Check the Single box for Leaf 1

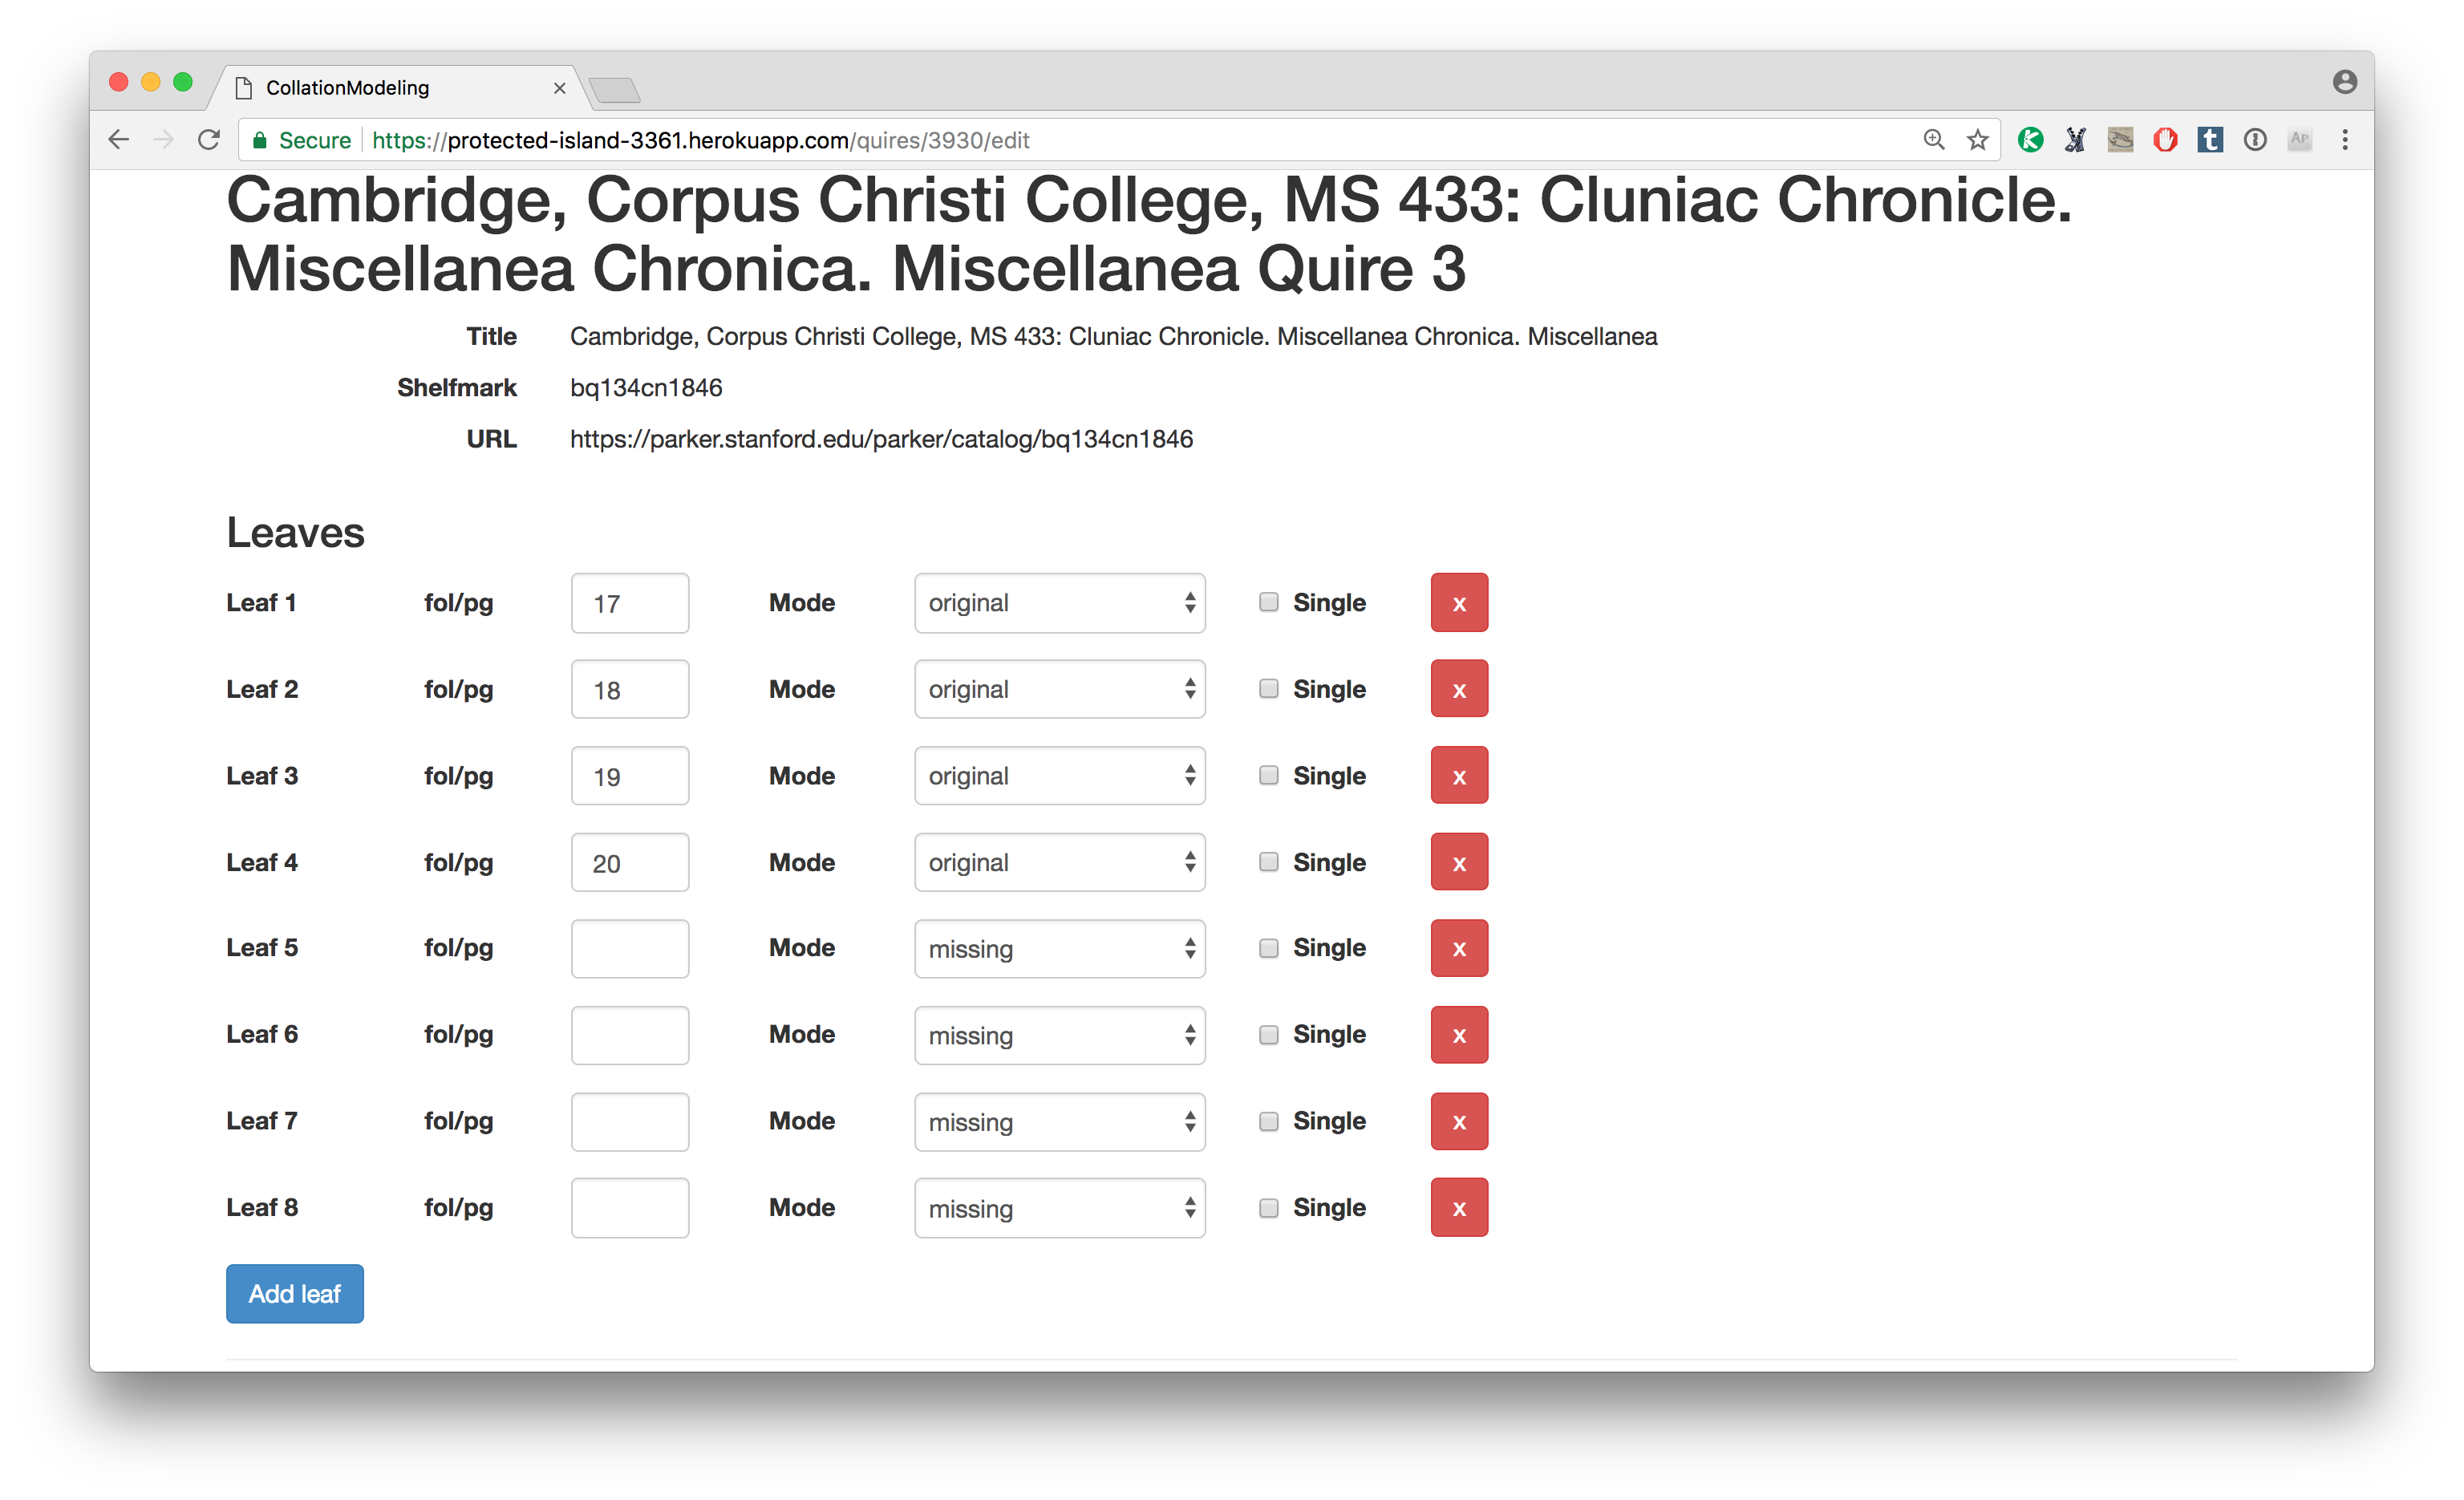[1268, 602]
